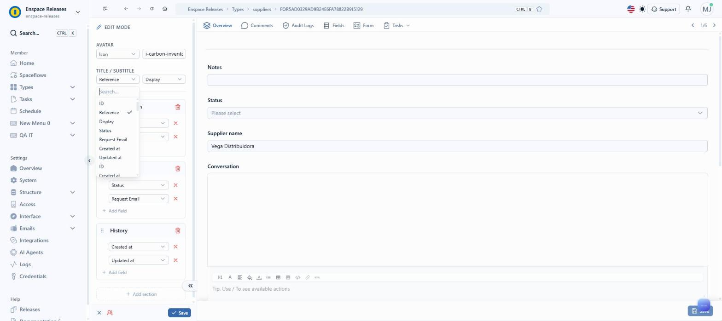Expand the Tasks tab dropdown arrow

coord(408,26)
